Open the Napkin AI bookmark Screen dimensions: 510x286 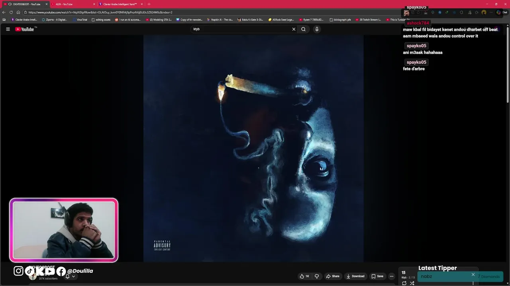[x=220, y=19]
